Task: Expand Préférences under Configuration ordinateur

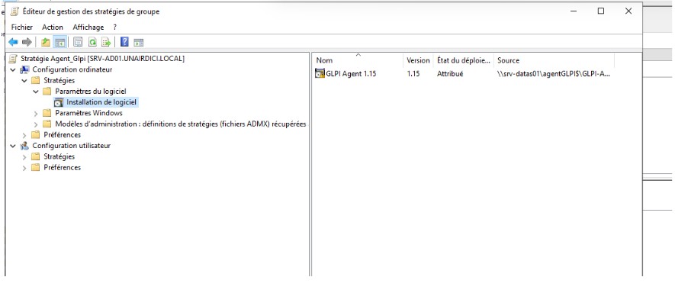Action: pos(24,135)
